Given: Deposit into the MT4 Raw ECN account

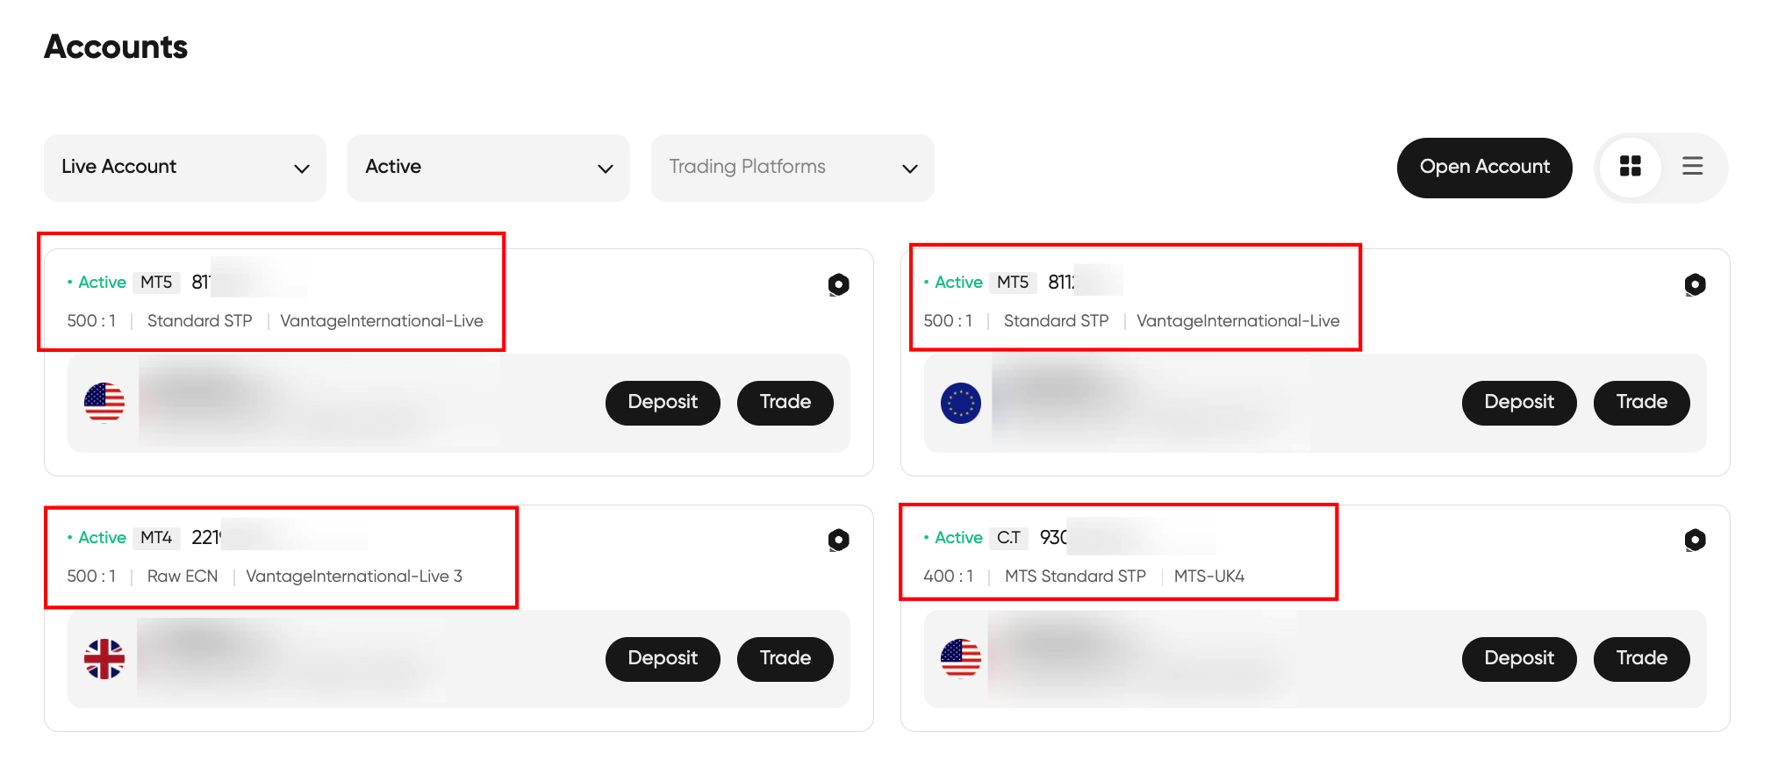Looking at the screenshot, I should click(663, 659).
